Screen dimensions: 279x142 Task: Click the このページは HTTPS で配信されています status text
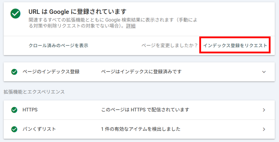tap(145, 110)
